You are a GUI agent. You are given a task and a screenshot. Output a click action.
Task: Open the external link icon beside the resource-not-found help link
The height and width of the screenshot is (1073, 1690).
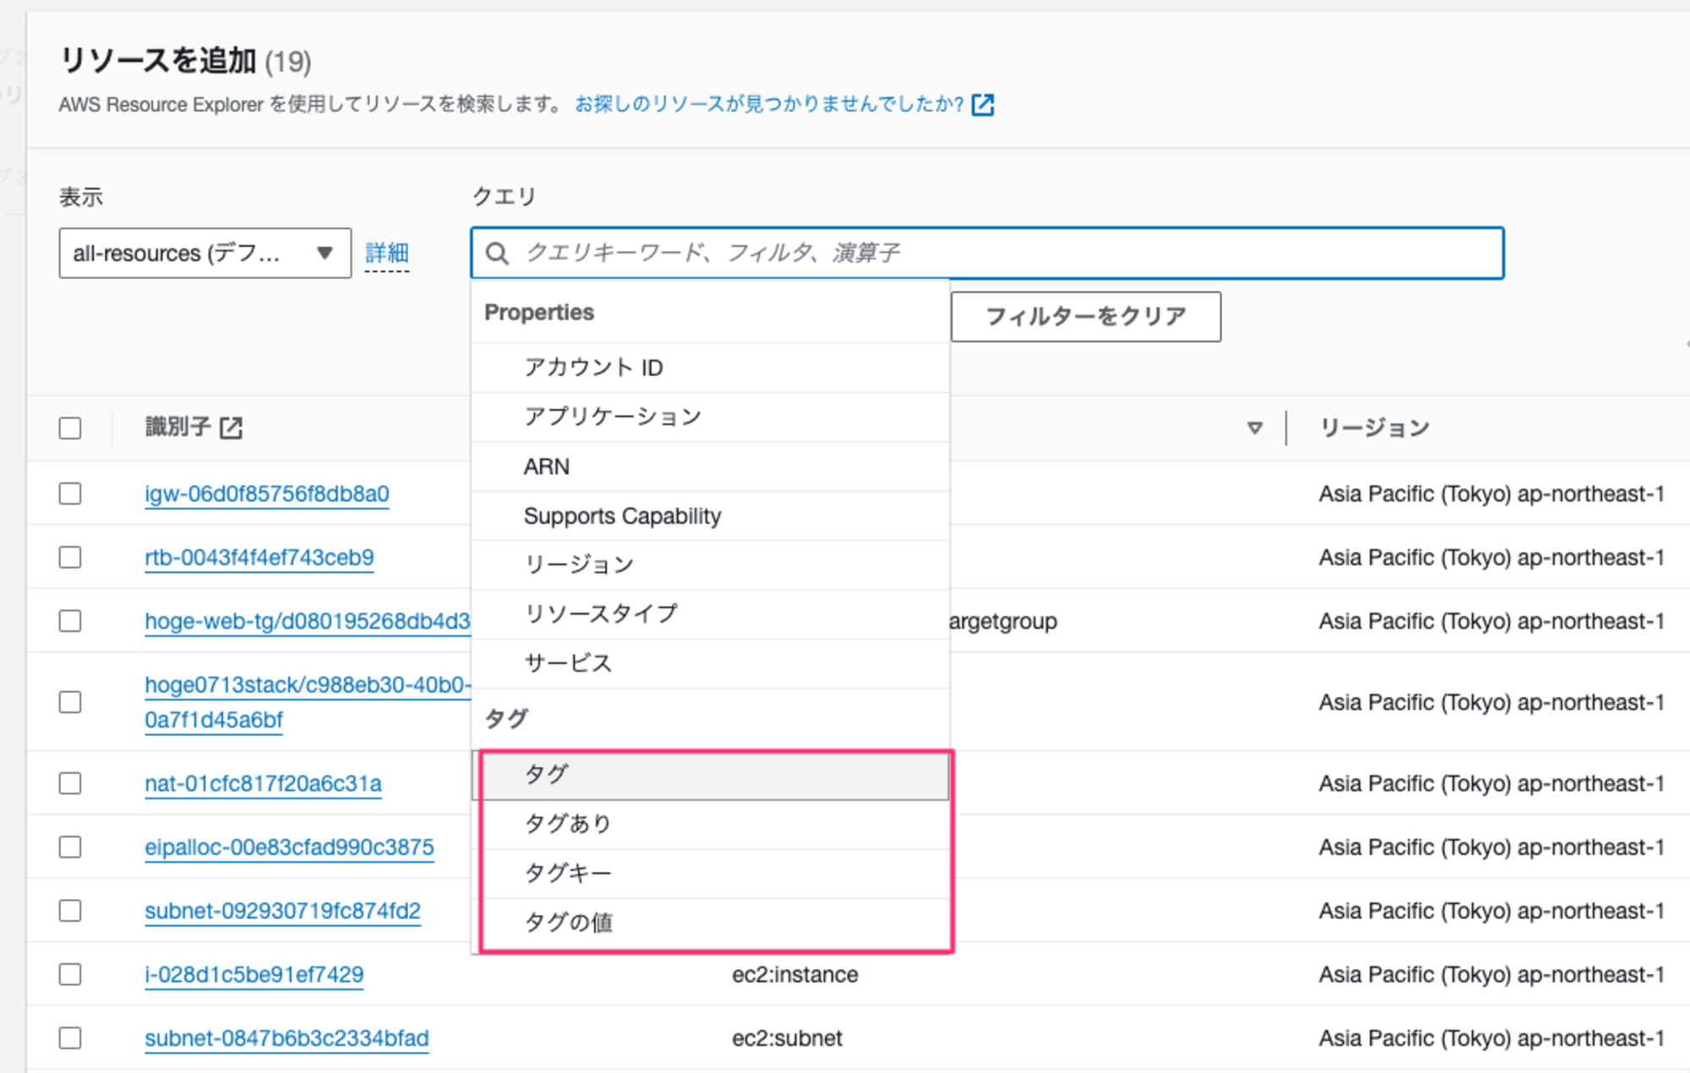click(x=983, y=105)
